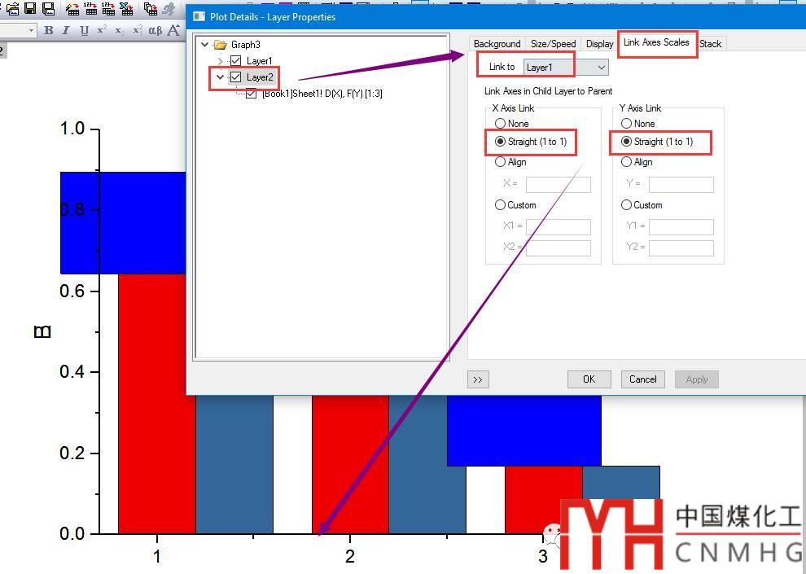Toggle the Layer2 visibility checkbox
This screenshot has width=806, height=574.
pyautogui.click(x=236, y=77)
